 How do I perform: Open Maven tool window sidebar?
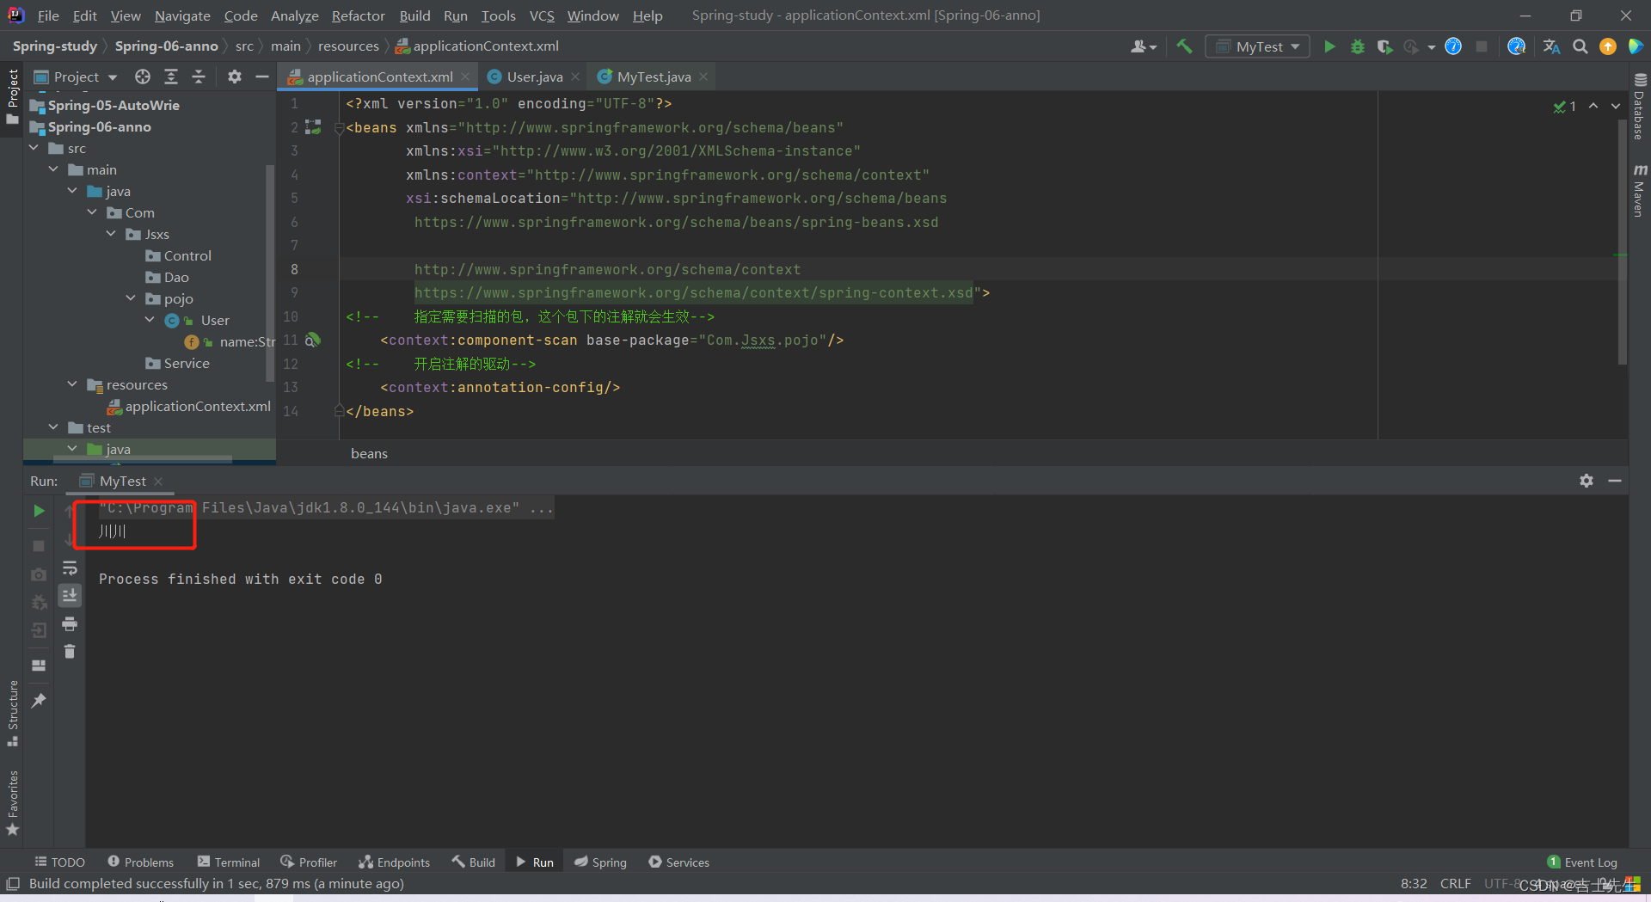(1640, 189)
